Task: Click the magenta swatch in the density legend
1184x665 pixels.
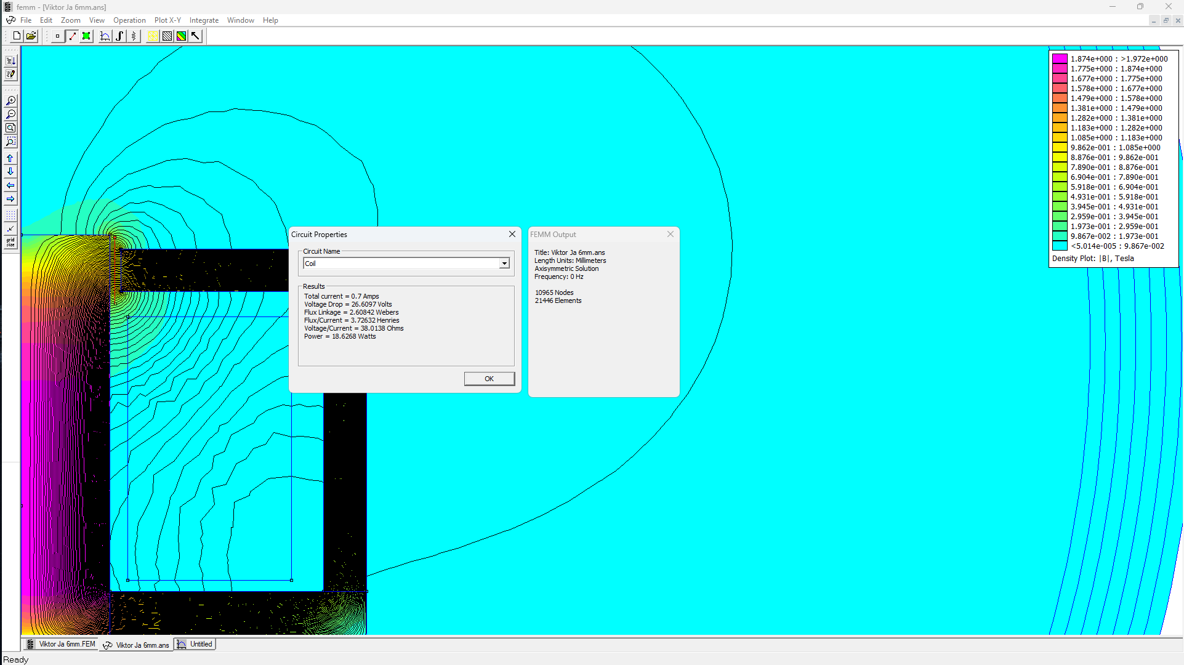Action: [x=1060, y=58]
